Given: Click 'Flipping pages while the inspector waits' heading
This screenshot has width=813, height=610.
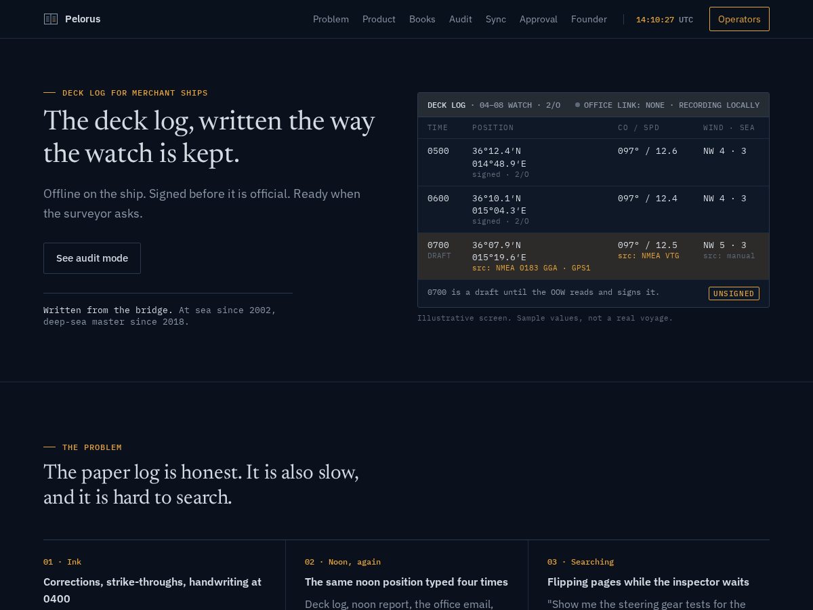Looking at the screenshot, I should click(648, 582).
